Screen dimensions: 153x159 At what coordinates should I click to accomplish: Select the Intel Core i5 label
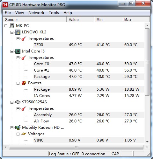[33, 51]
